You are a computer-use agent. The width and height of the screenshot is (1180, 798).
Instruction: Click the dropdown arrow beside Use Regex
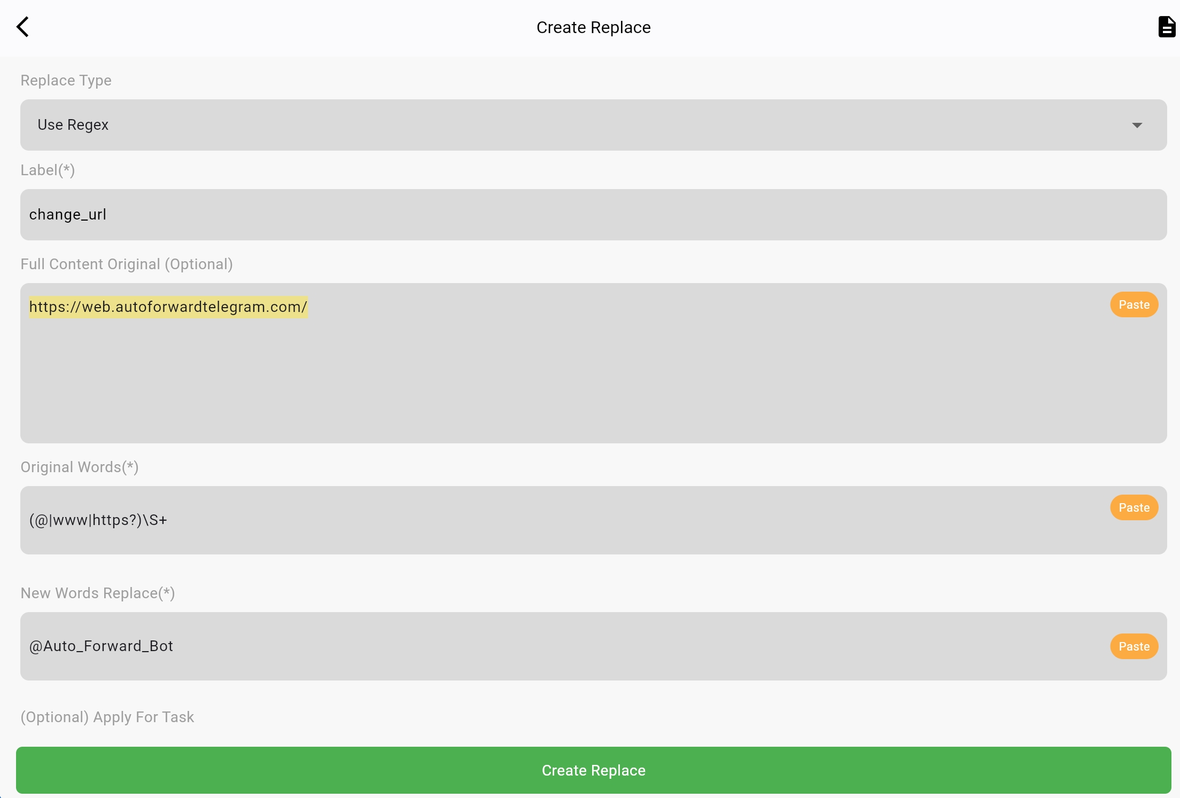1137,125
